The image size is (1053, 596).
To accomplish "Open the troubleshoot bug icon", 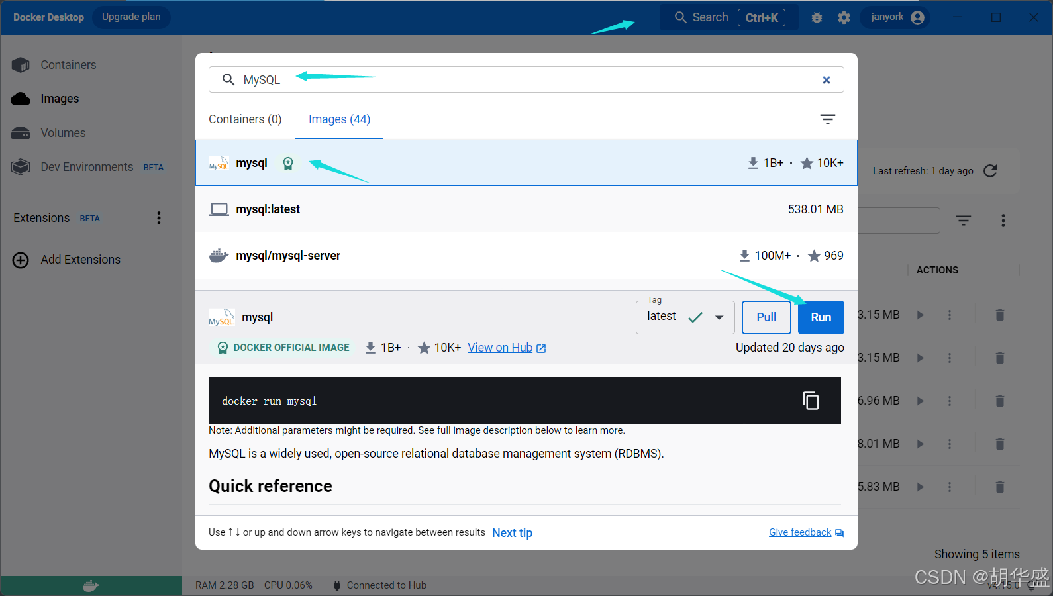I will (x=817, y=18).
